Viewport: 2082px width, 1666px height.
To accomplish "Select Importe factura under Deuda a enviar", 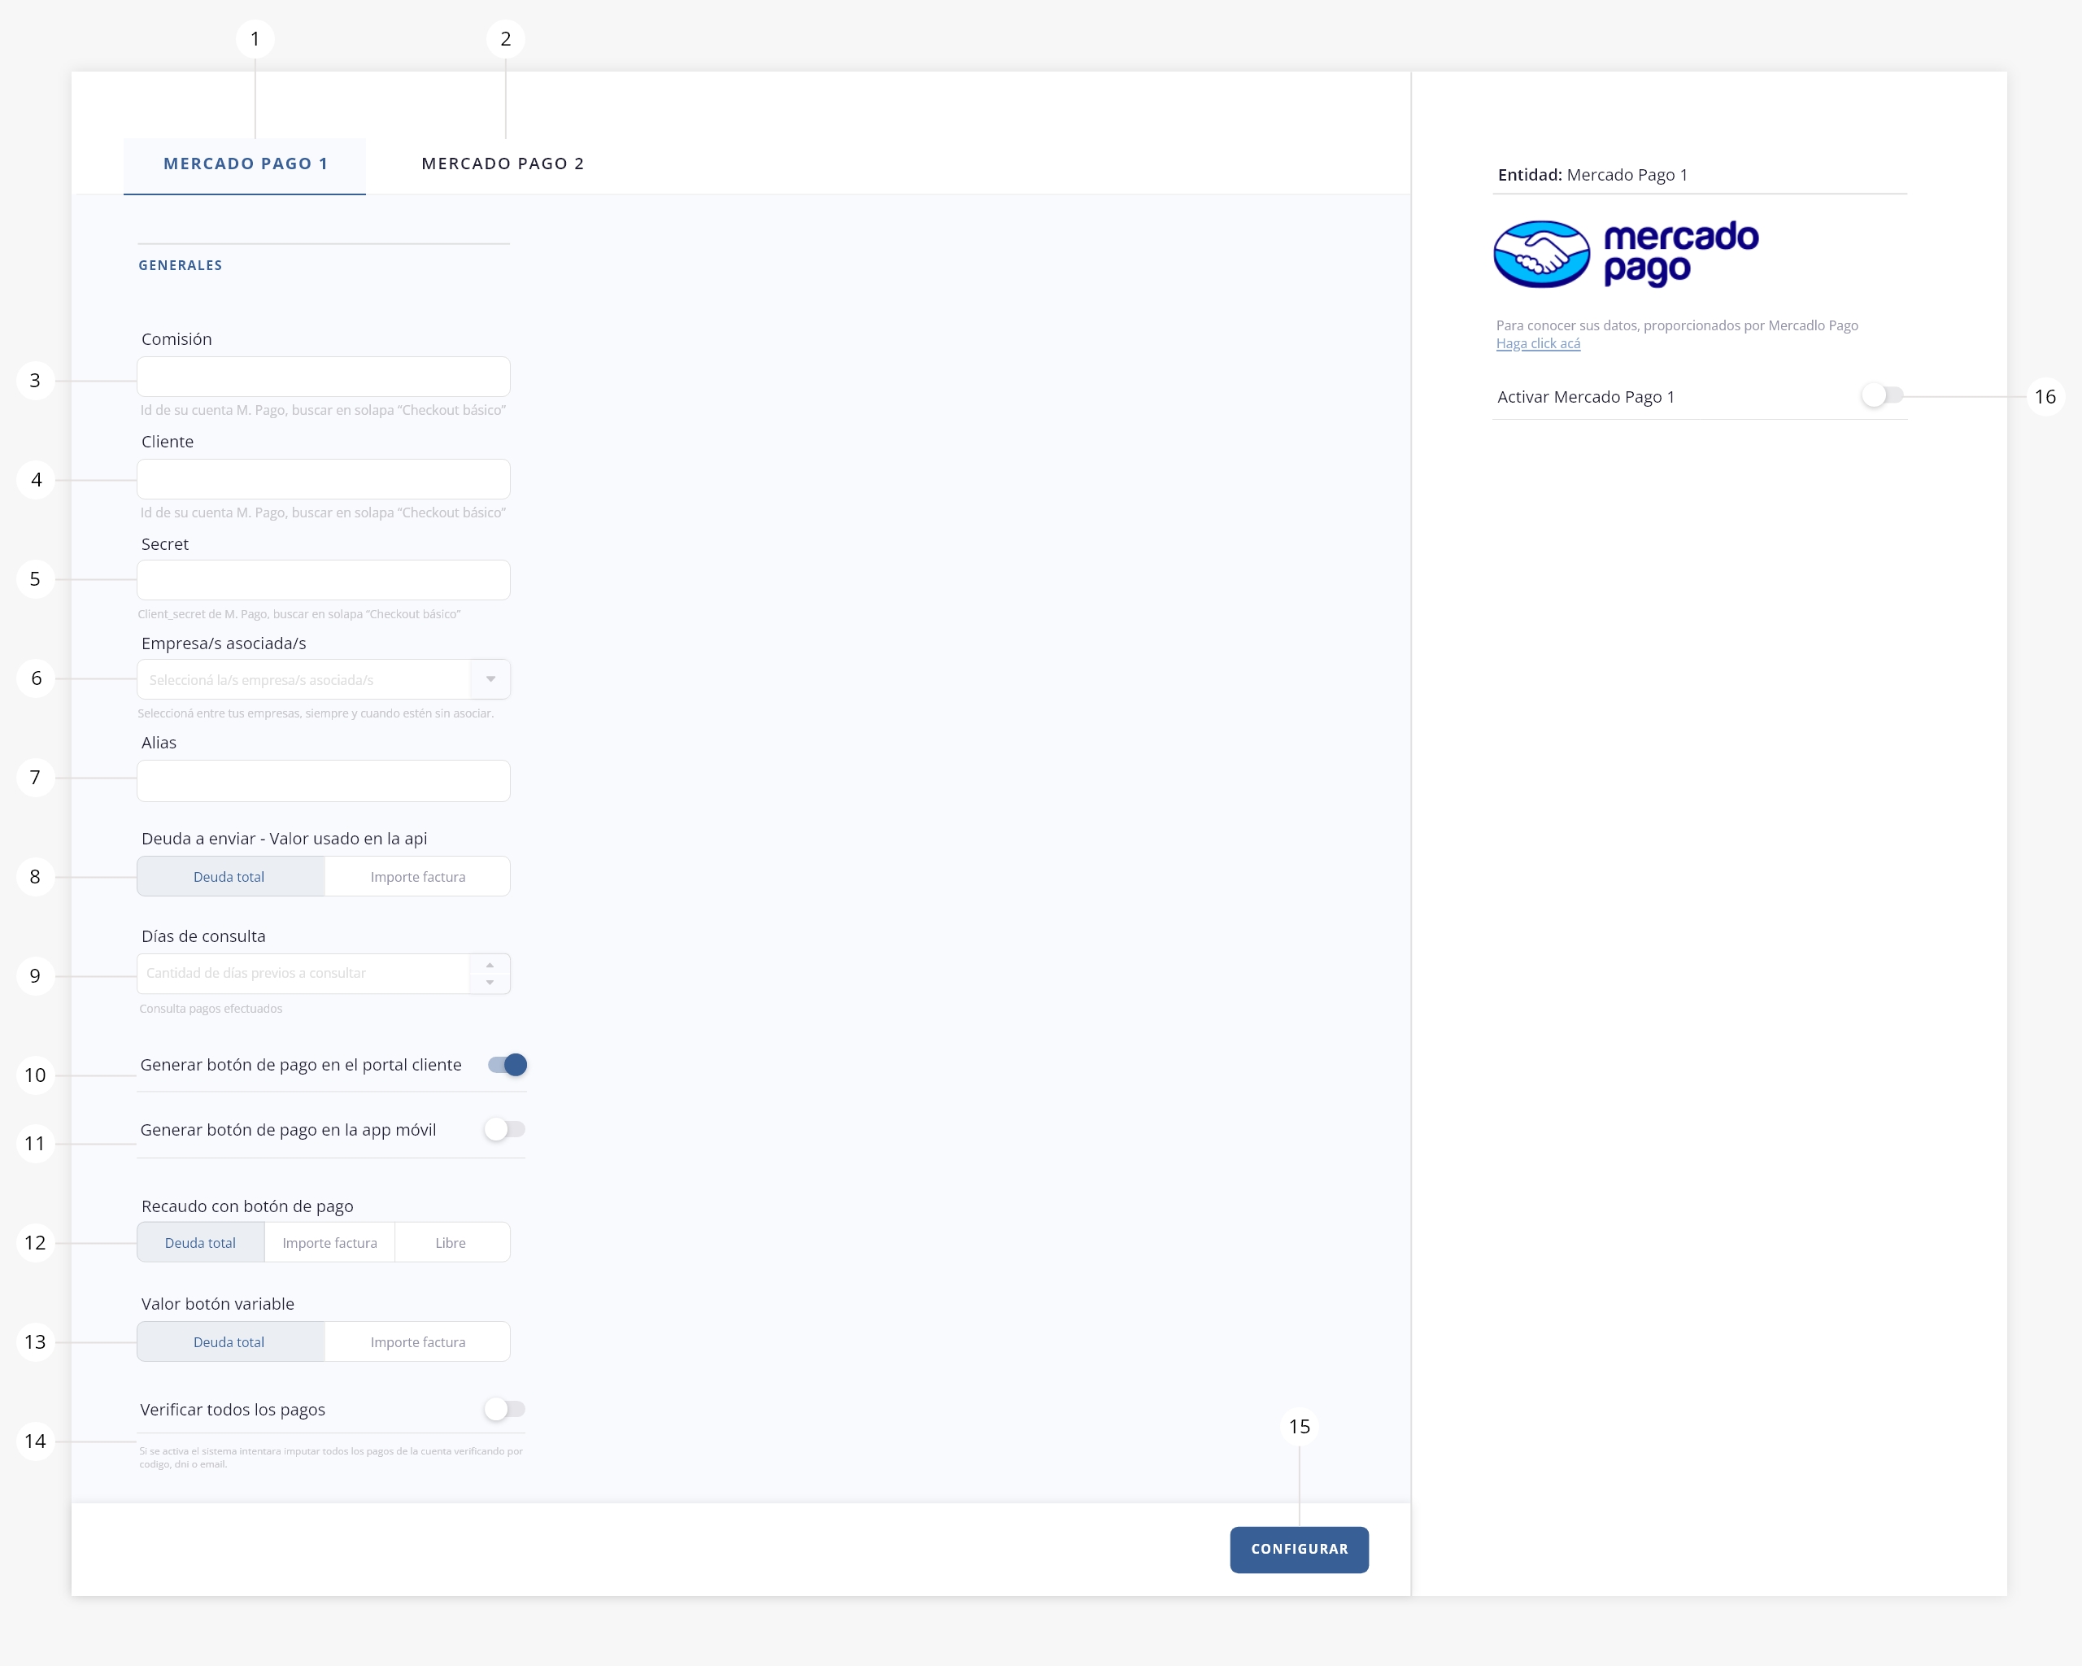I will (417, 877).
